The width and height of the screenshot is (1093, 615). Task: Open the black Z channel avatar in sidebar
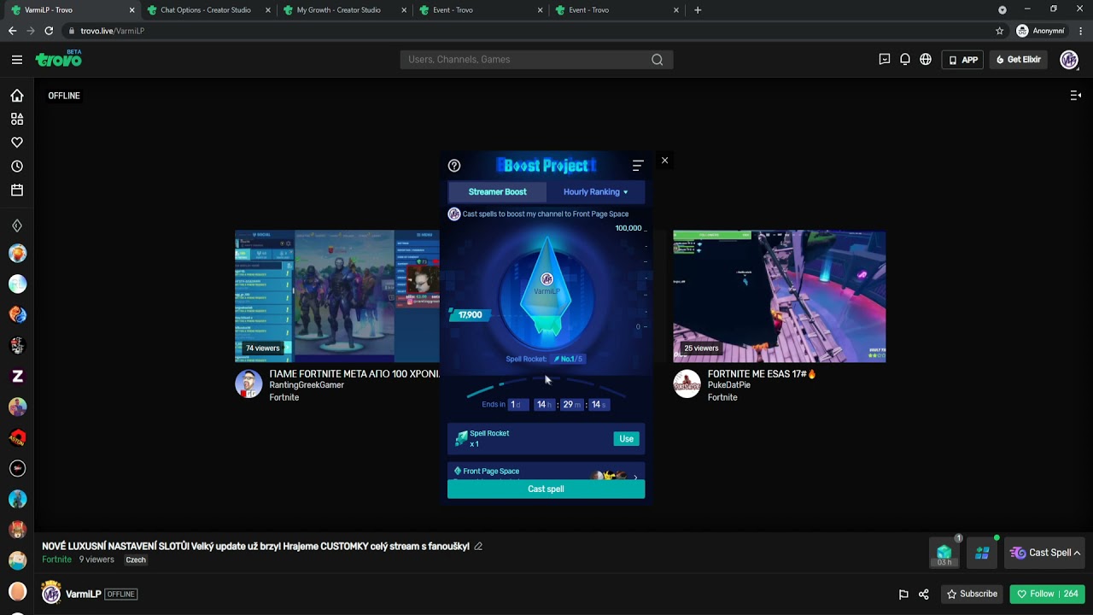click(17, 376)
